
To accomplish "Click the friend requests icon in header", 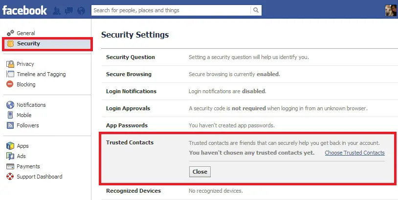I will (57, 11).
